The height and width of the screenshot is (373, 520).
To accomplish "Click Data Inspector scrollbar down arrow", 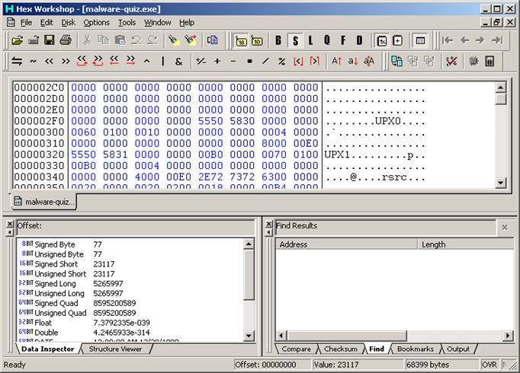I will click(249, 336).
